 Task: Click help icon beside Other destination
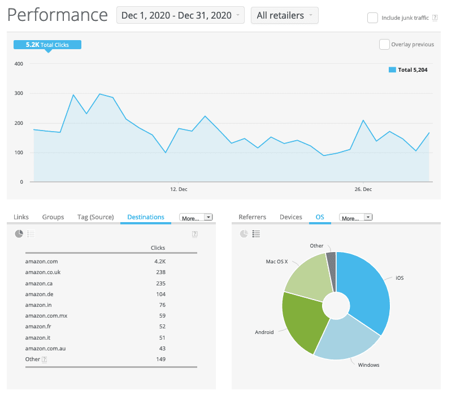click(x=44, y=359)
